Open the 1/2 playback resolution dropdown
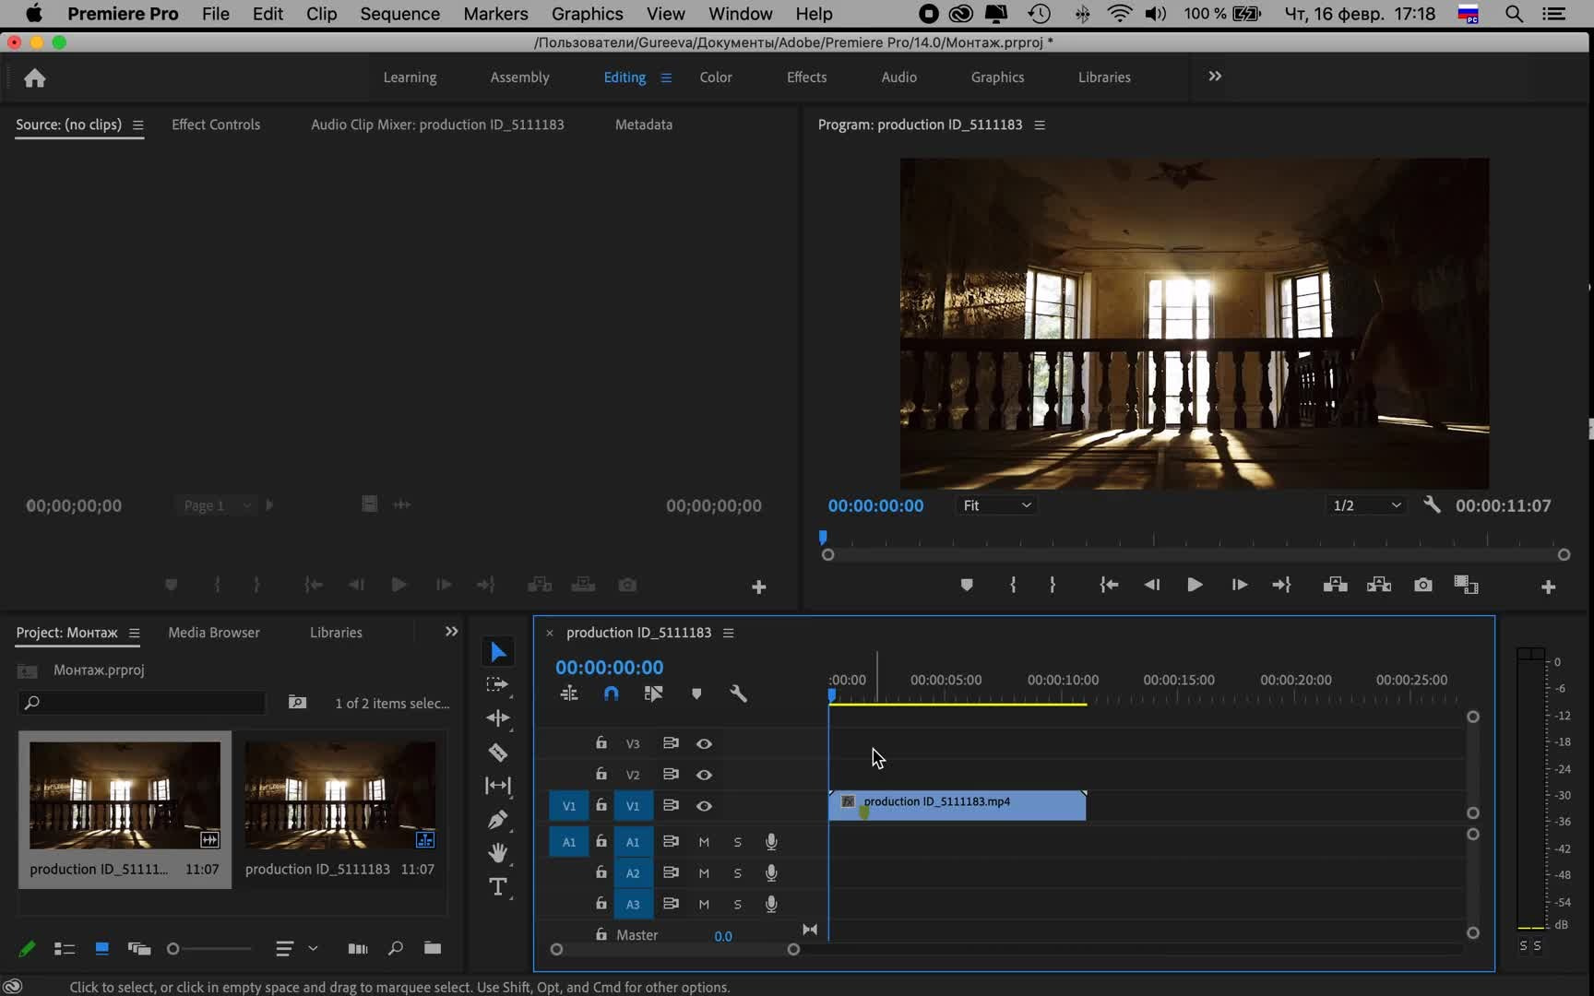Screen dimensions: 1594x996 point(1367,505)
